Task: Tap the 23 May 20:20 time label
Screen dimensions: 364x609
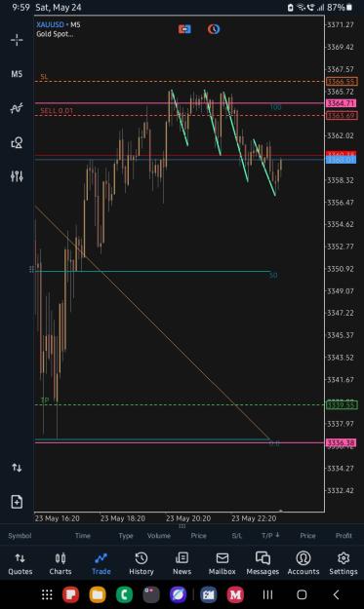Action: pos(188,518)
